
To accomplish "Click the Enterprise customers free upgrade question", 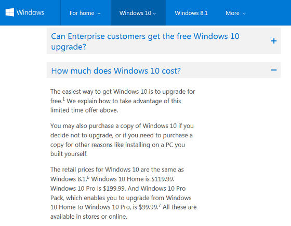I will (x=145, y=41).
